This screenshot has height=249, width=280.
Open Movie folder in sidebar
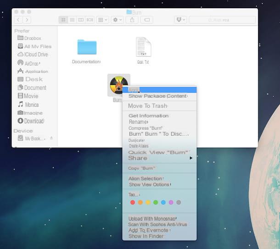[28, 96]
